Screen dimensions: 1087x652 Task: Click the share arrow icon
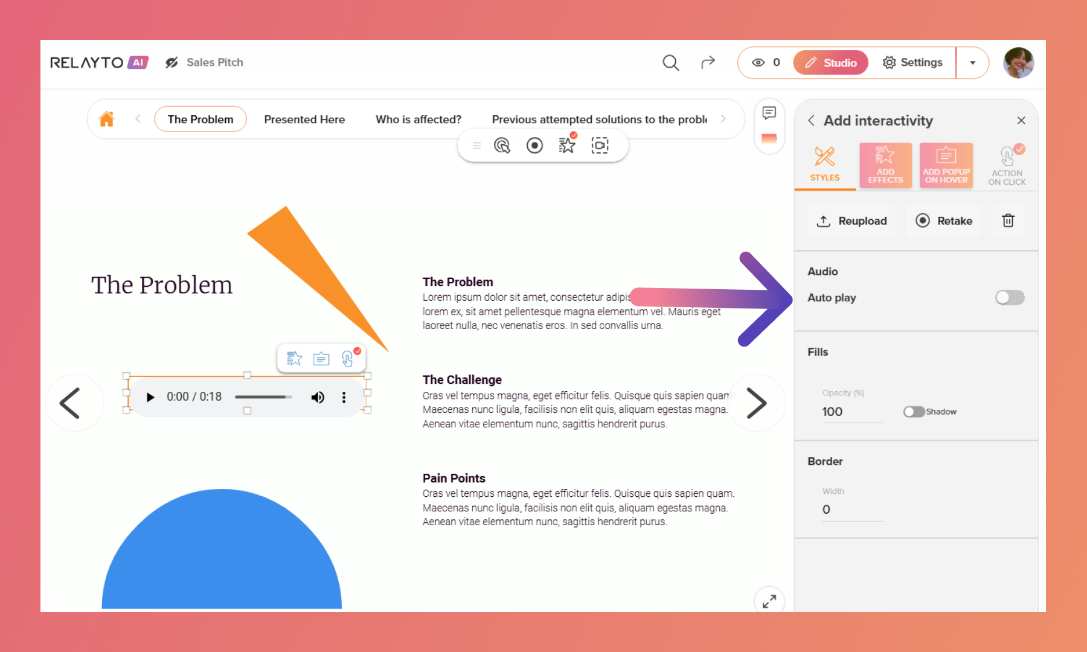coord(708,62)
